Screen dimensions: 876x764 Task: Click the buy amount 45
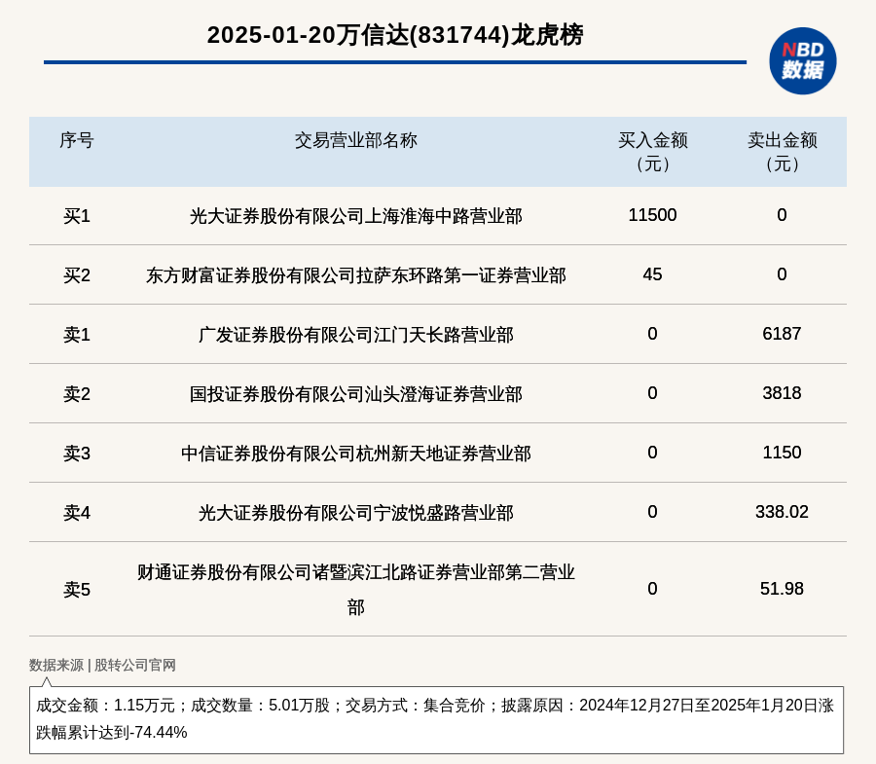point(652,274)
